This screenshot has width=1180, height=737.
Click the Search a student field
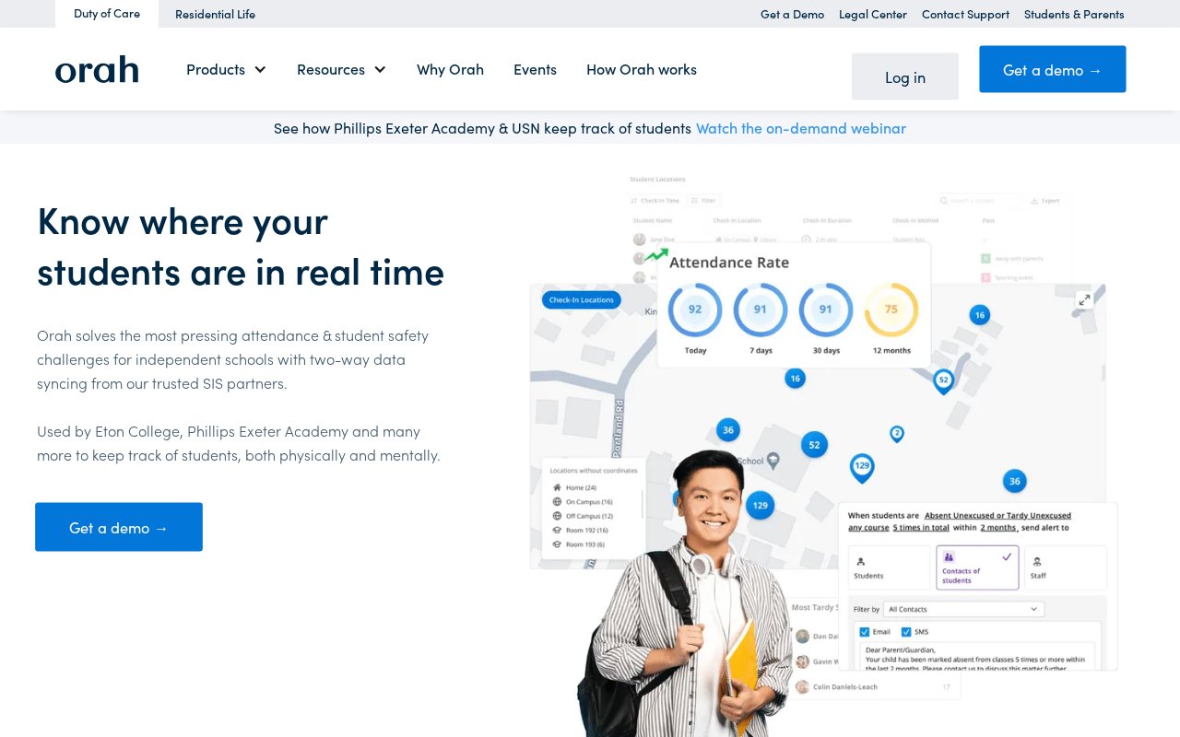coord(979,200)
